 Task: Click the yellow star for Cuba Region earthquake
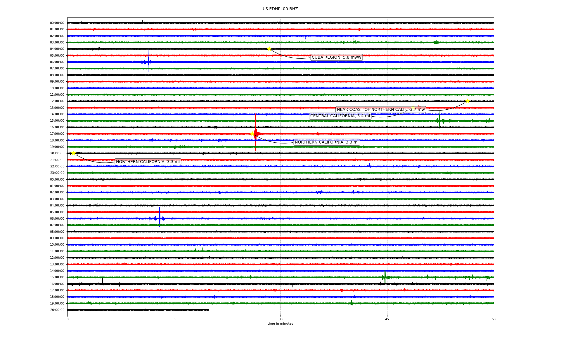pos(269,49)
